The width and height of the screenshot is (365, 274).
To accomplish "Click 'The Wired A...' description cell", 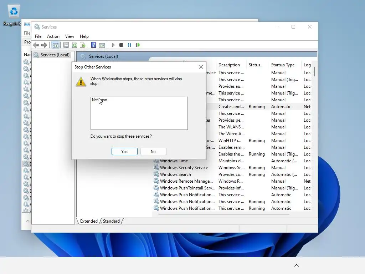I will click(x=231, y=133).
